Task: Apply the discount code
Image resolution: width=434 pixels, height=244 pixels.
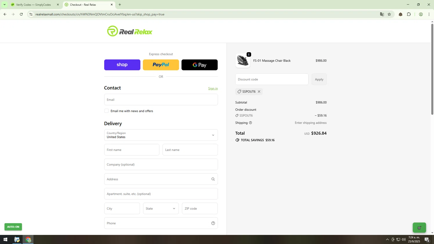Action: 319,79
